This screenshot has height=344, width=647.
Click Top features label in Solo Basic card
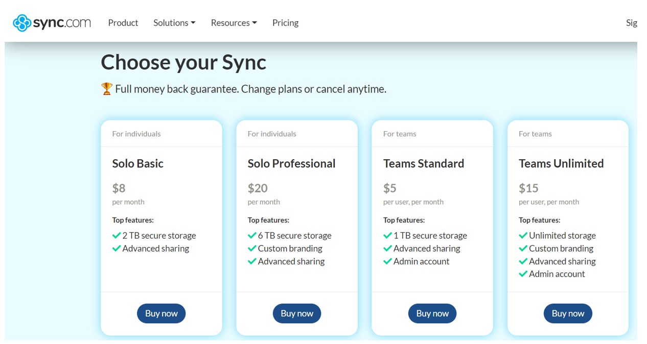point(133,220)
